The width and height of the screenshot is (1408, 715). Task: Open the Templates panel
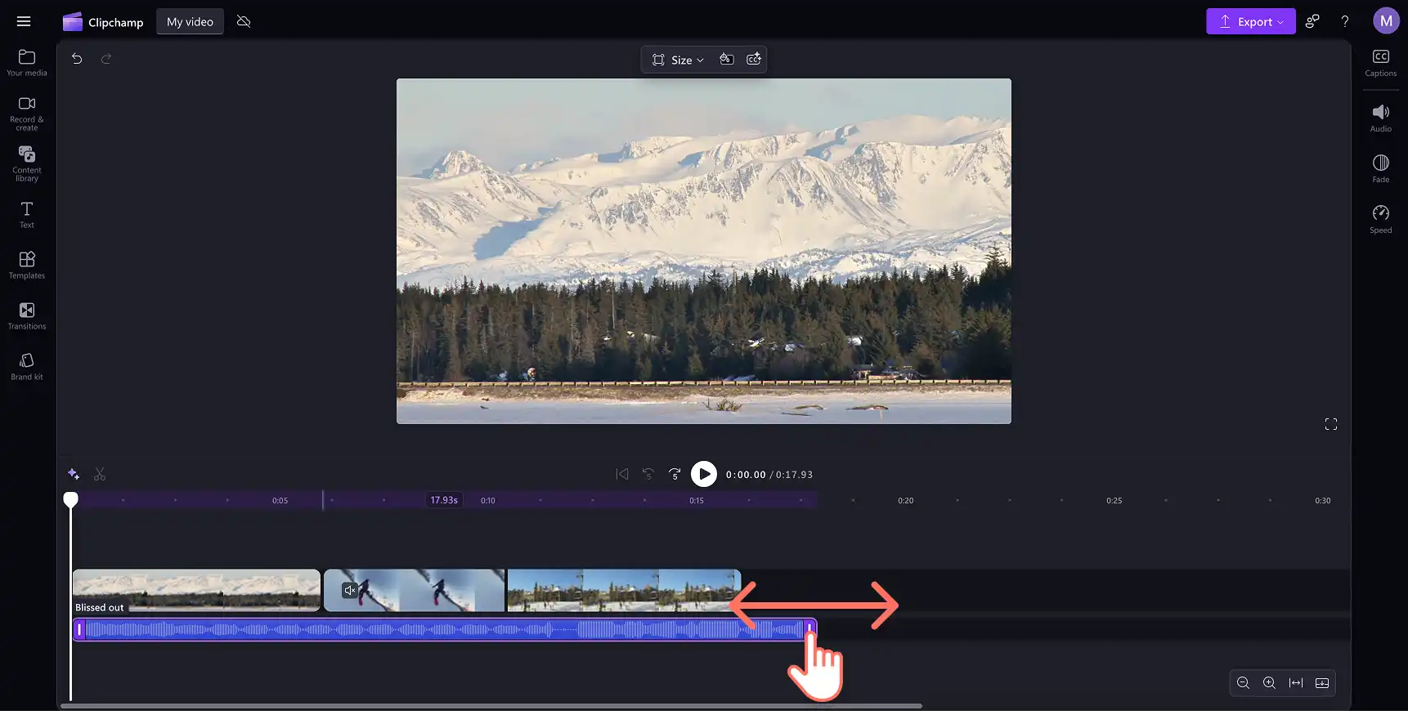coord(27,266)
